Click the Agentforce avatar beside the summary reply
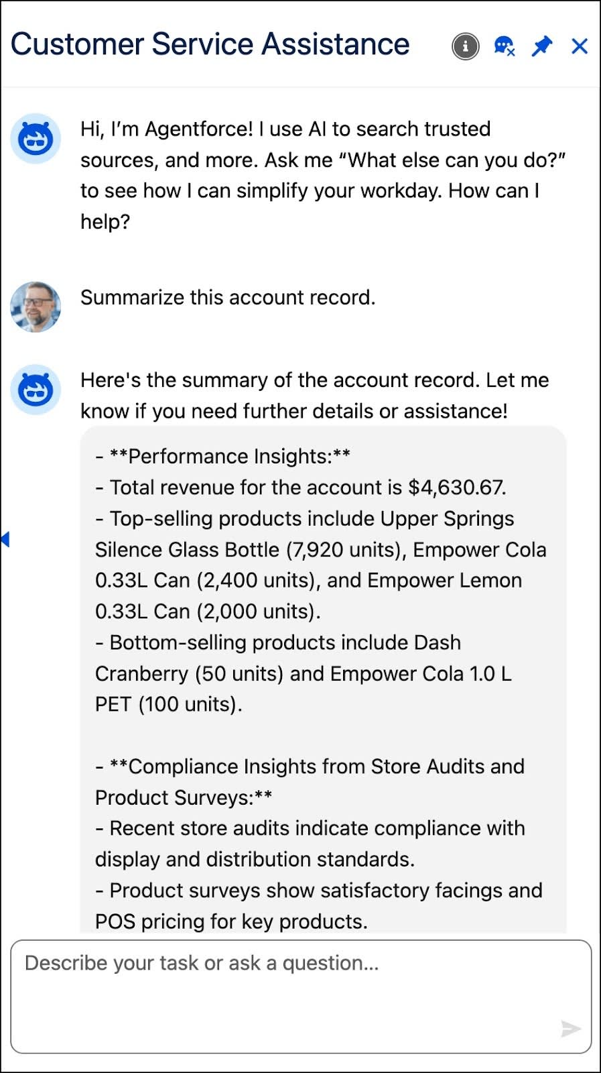 click(36, 390)
